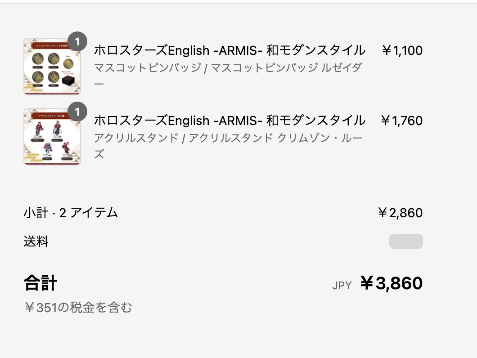Select the first ホロスターズEnglish -ARMIS- product title
477x358 pixels.
click(229, 50)
